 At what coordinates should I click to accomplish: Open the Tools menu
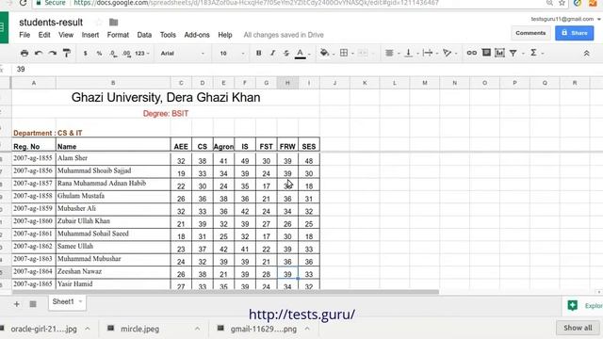click(168, 35)
